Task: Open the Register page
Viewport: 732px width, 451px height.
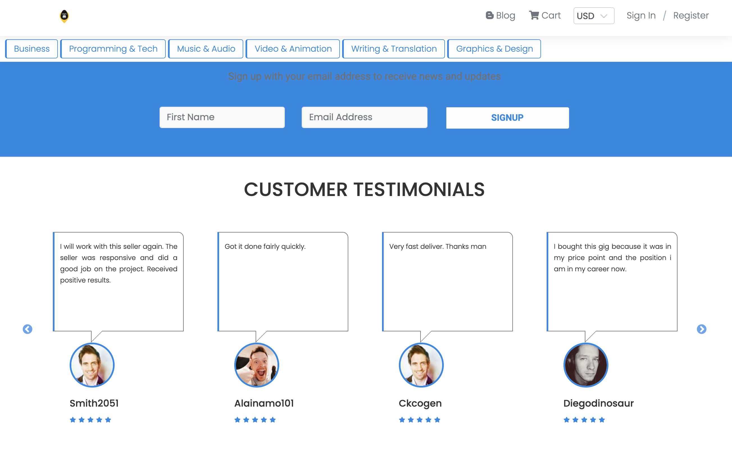Action: point(690,15)
